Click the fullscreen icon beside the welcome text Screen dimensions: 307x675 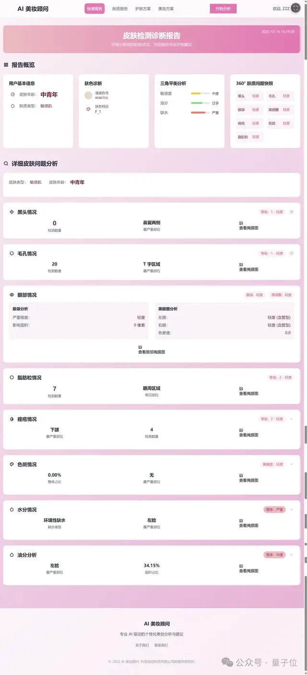point(296,8)
